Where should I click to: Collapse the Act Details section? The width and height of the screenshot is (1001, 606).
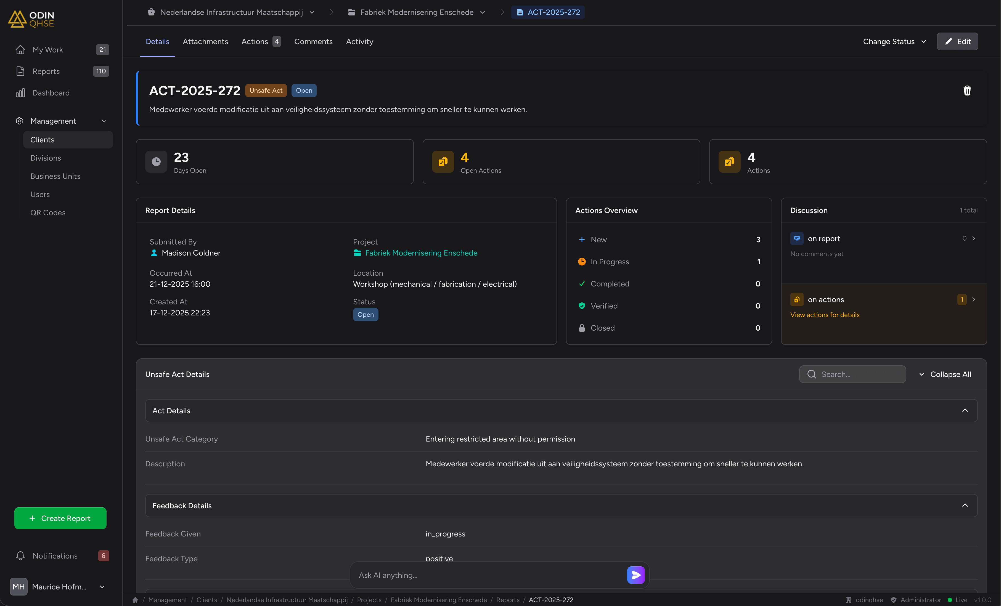click(965, 411)
